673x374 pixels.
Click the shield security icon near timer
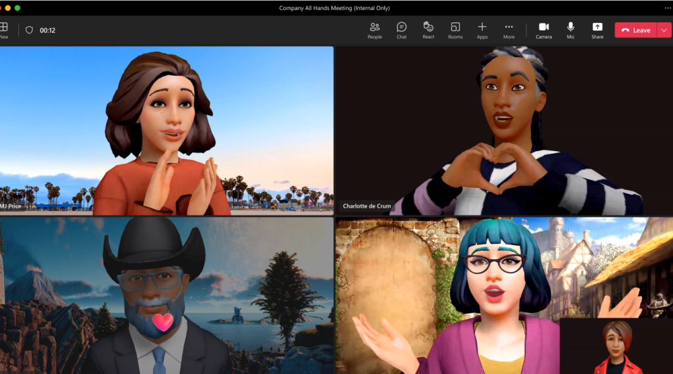click(29, 30)
